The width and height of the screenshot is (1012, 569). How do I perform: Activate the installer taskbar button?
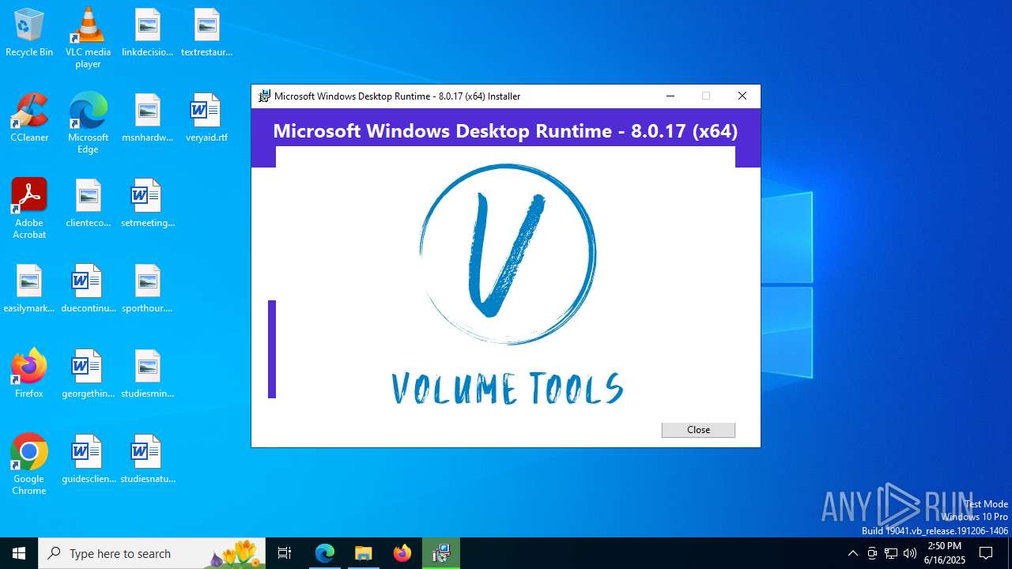point(441,553)
